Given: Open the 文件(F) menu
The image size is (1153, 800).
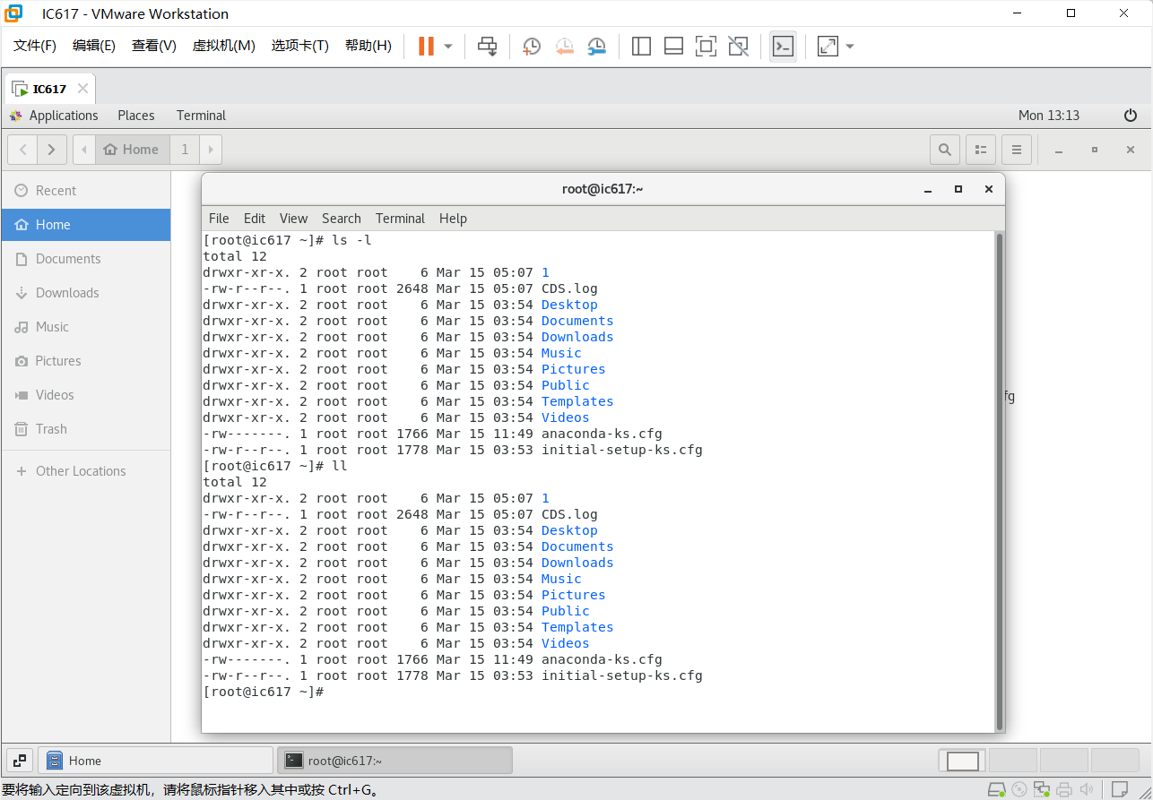Looking at the screenshot, I should (35, 46).
